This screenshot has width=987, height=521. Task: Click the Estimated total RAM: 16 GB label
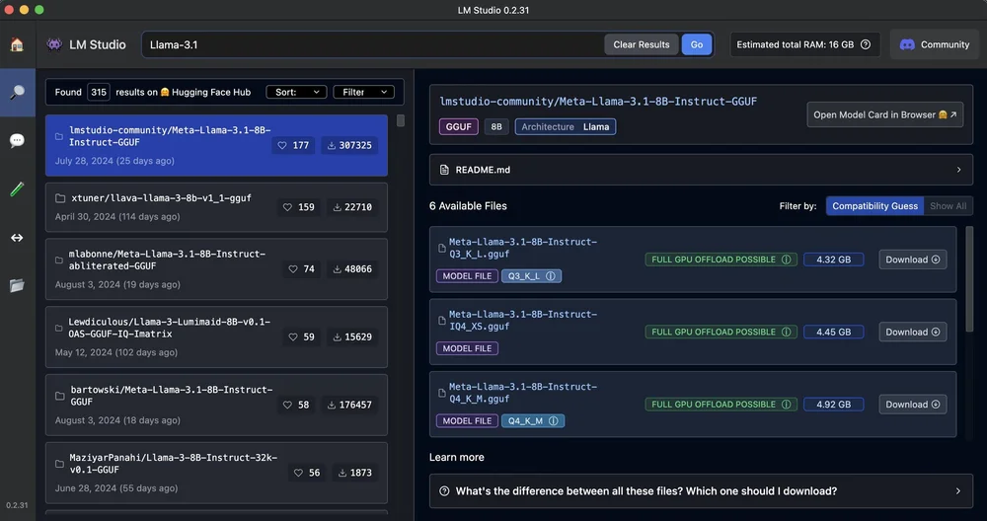coord(795,44)
